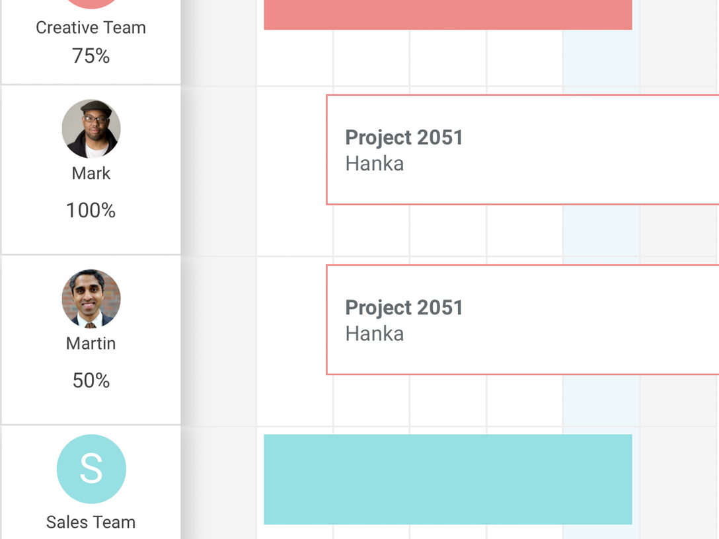
Task: Click Mark's profile photo avatar
Action: pos(91,129)
